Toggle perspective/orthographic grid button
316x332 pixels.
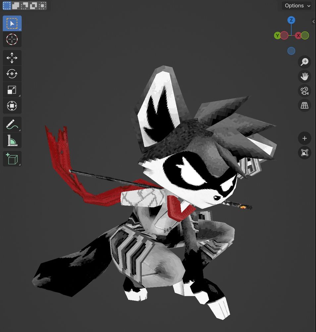(x=305, y=105)
